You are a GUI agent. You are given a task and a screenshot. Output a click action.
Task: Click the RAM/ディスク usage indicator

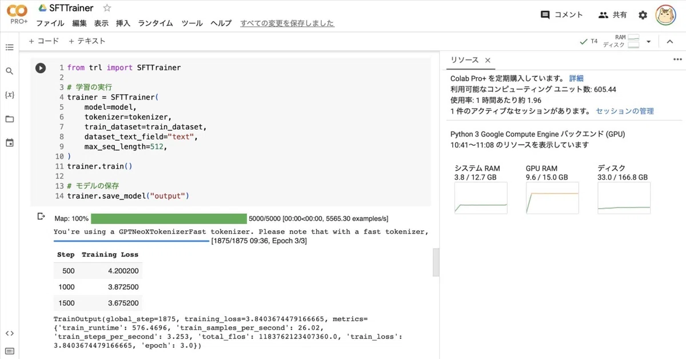point(621,41)
